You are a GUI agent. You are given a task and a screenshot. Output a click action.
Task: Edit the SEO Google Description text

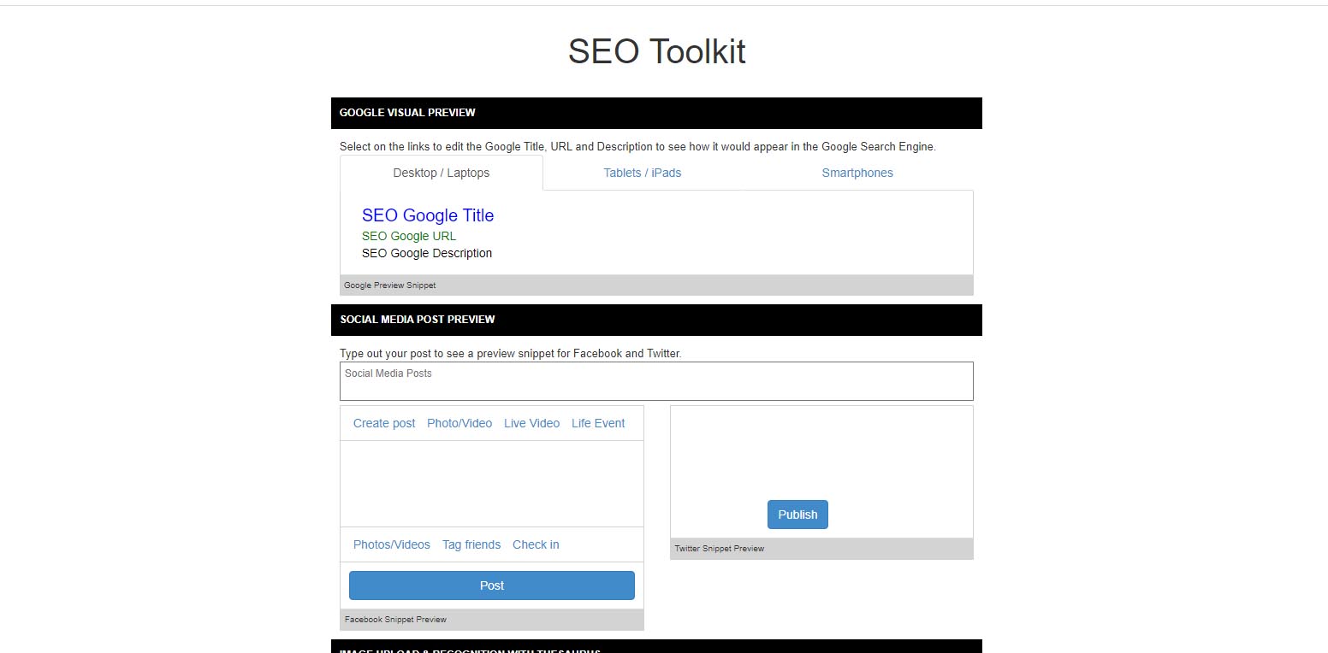[x=426, y=253]
